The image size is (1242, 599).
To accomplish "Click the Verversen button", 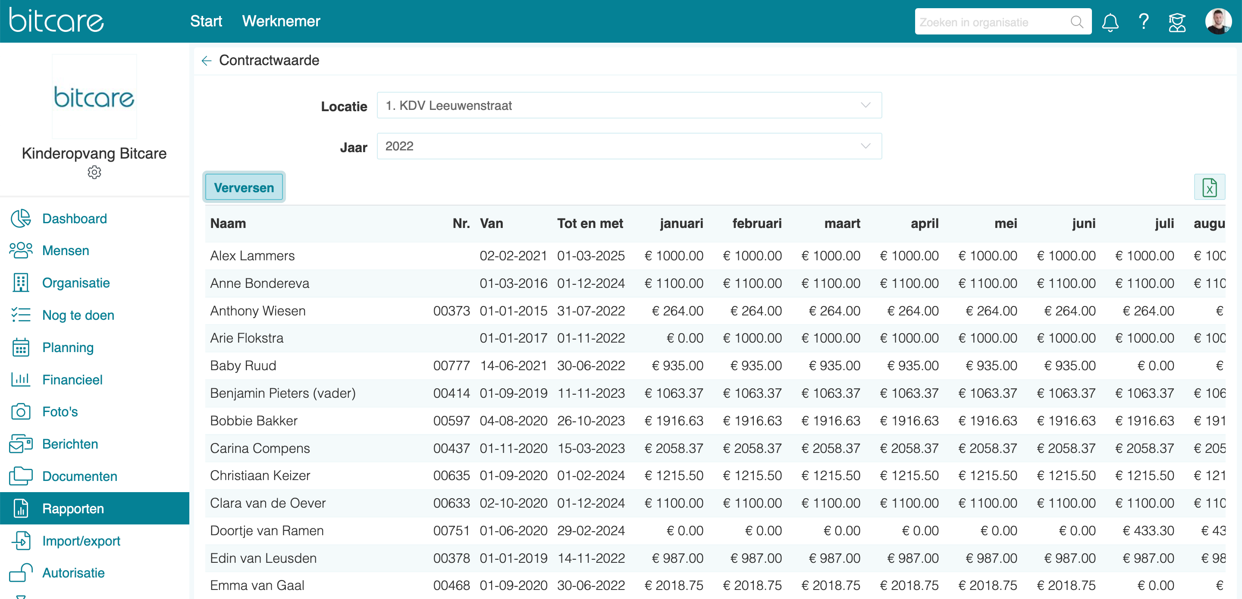I will click(x=244, y=187).
